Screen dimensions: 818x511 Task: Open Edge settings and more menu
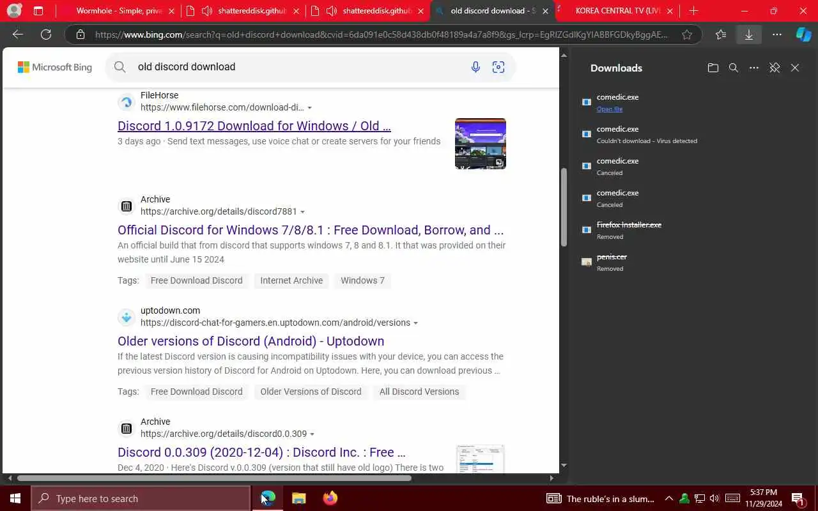776,34
